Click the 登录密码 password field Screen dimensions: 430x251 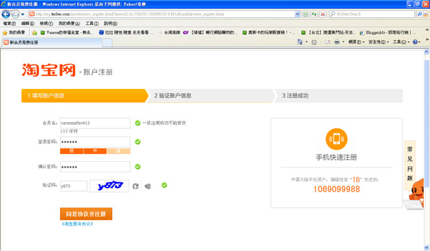[95, 142]
